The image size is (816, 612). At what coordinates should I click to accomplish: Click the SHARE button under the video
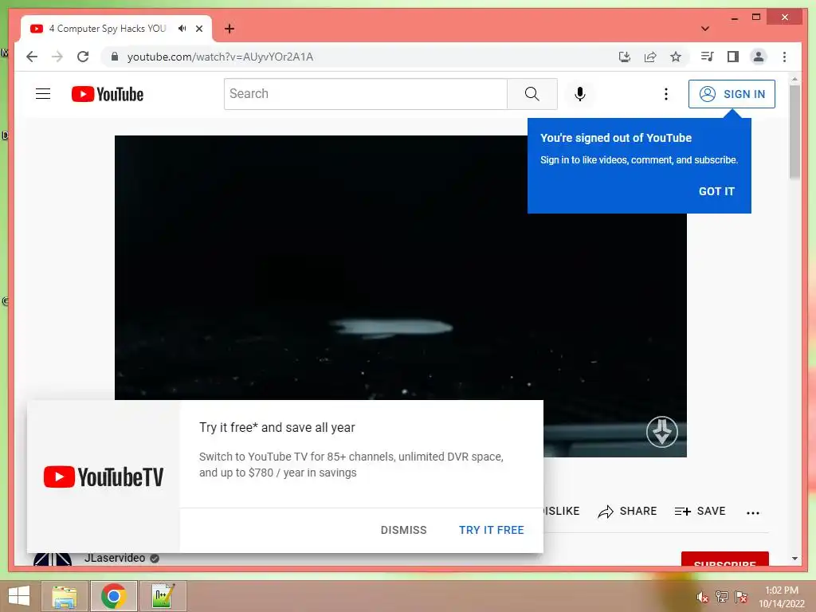[627, 511]
